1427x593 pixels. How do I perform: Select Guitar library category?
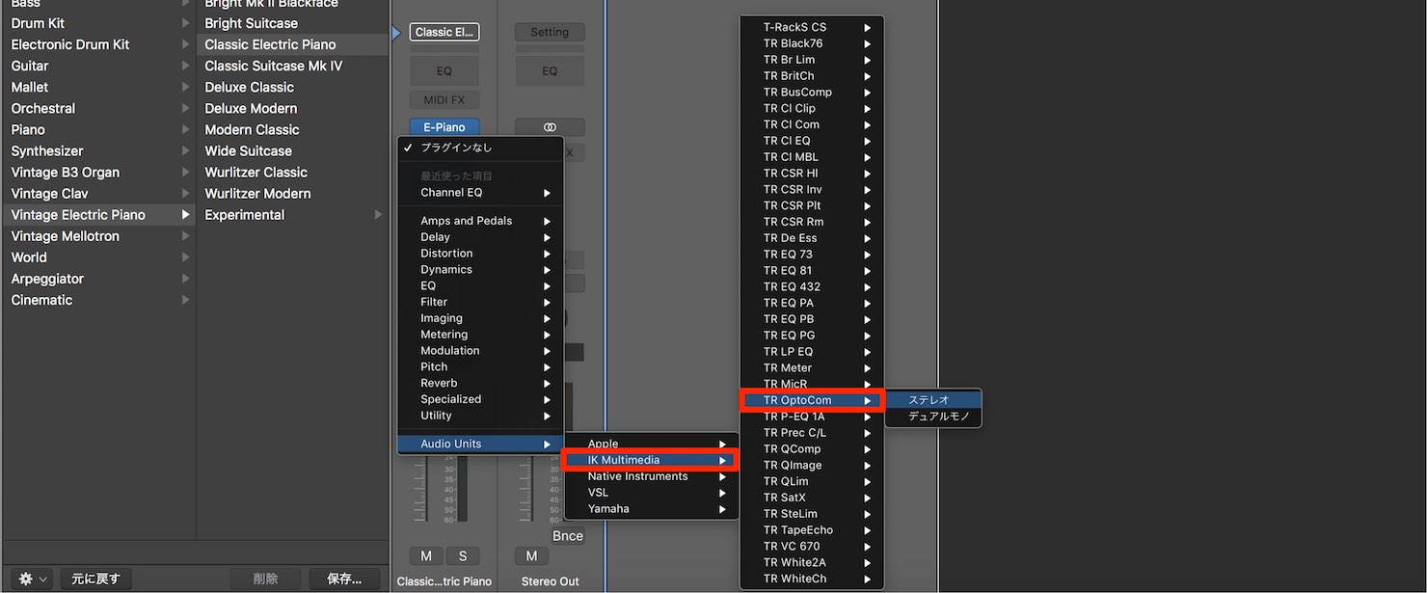point(99,66)
